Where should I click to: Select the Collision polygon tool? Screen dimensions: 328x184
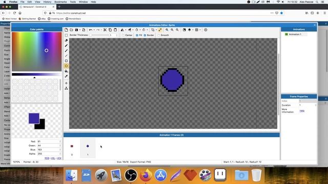(66, 88)
